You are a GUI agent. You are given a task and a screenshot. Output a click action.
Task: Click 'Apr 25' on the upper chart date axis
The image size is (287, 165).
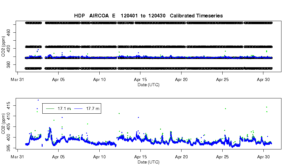[x=222, y=79]
